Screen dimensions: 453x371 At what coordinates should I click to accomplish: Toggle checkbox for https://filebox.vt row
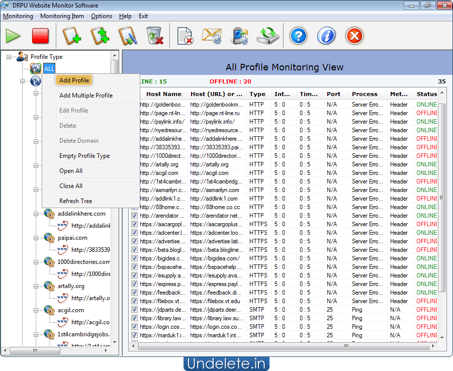click(x=134, y=301)
